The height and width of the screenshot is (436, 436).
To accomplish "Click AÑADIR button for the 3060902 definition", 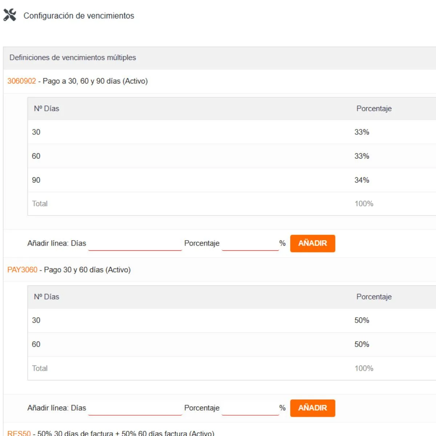I will (x=312, y=243).
